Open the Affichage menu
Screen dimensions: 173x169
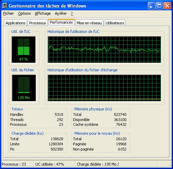pos(43,13)
